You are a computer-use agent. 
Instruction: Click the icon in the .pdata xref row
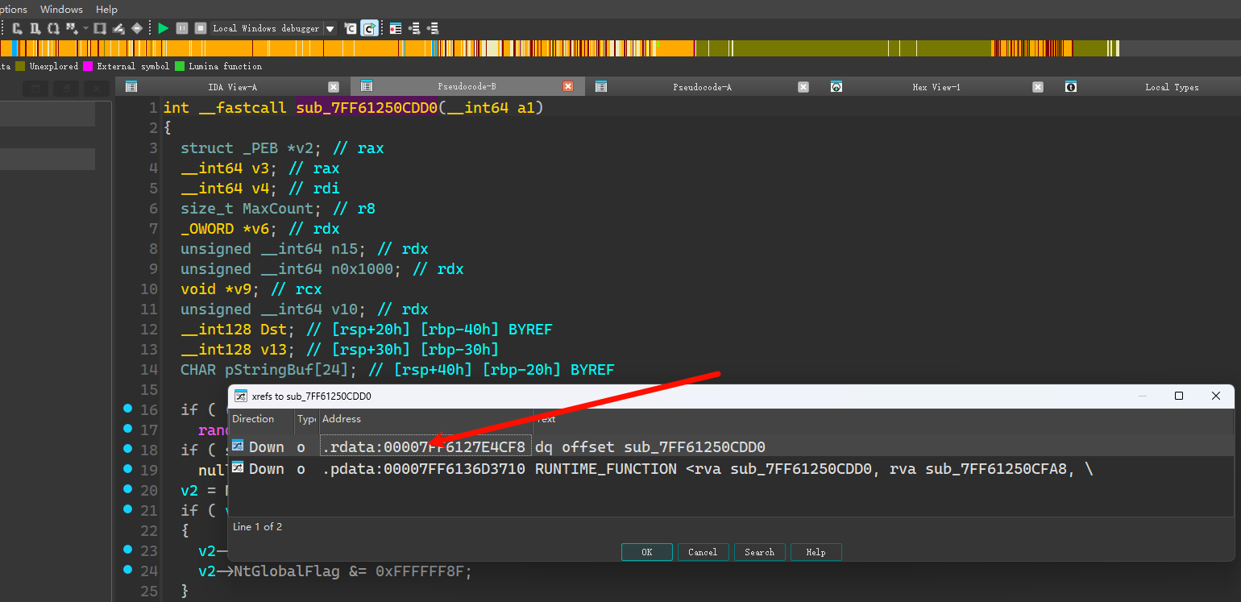(x=239, y=467)
